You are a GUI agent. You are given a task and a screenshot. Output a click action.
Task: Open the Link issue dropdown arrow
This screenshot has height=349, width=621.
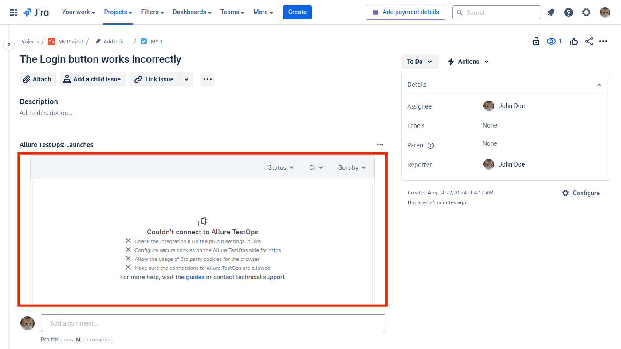pos(186,79)
